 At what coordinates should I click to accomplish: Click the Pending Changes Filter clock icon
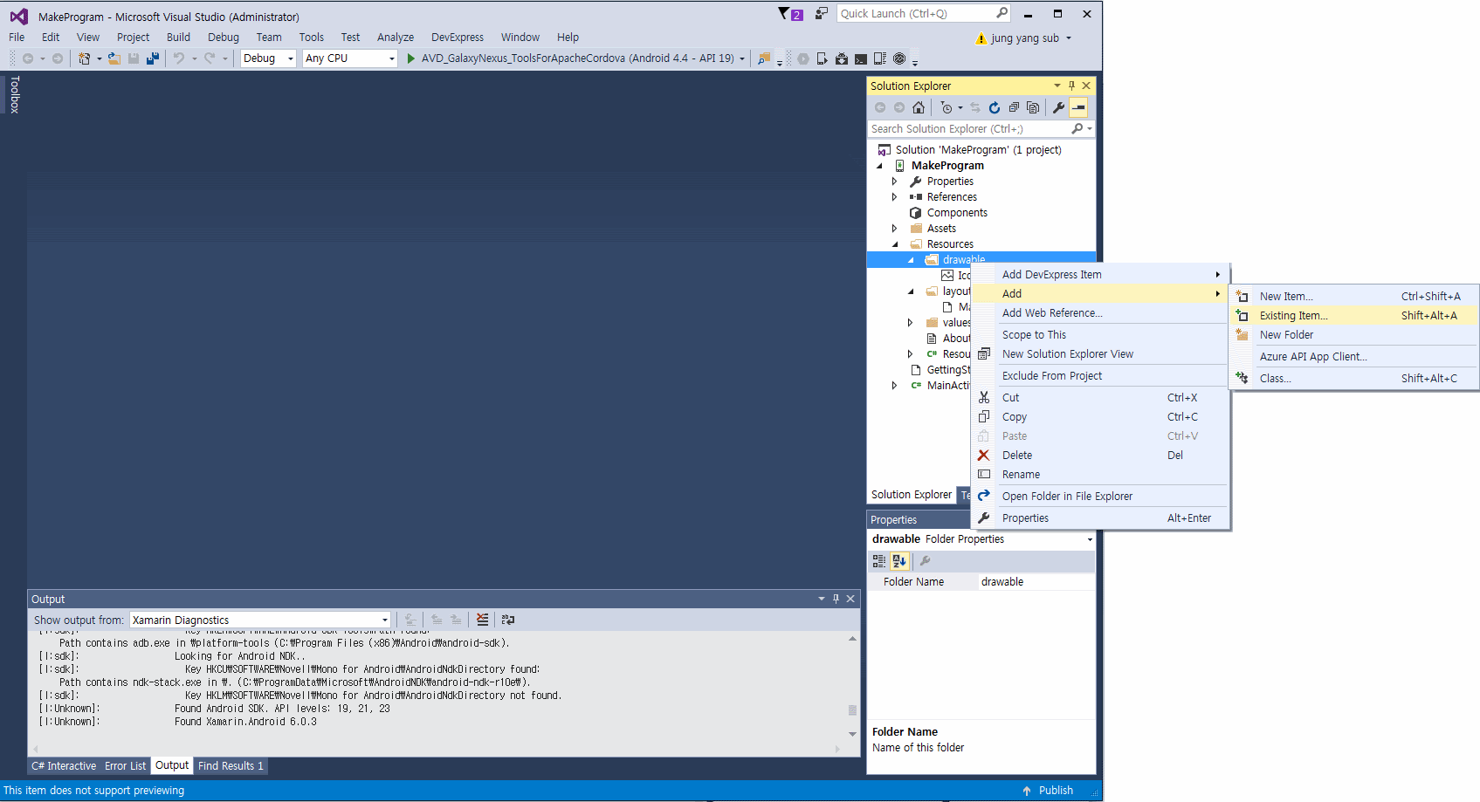pyautogui.click(x=947, y=108)
